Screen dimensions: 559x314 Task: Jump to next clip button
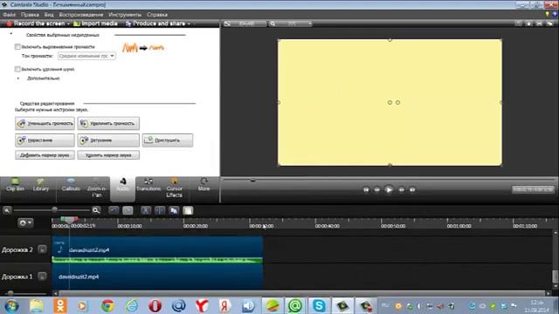click(412, 190)
